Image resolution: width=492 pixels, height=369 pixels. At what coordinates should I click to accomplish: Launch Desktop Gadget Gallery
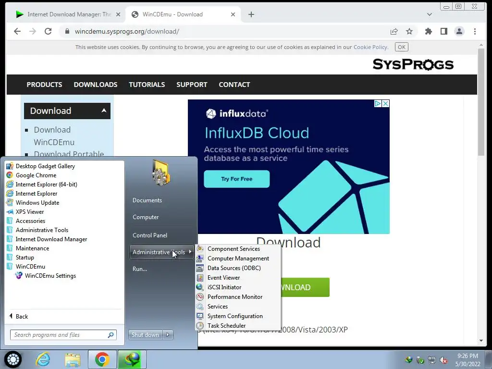point(41,166)
